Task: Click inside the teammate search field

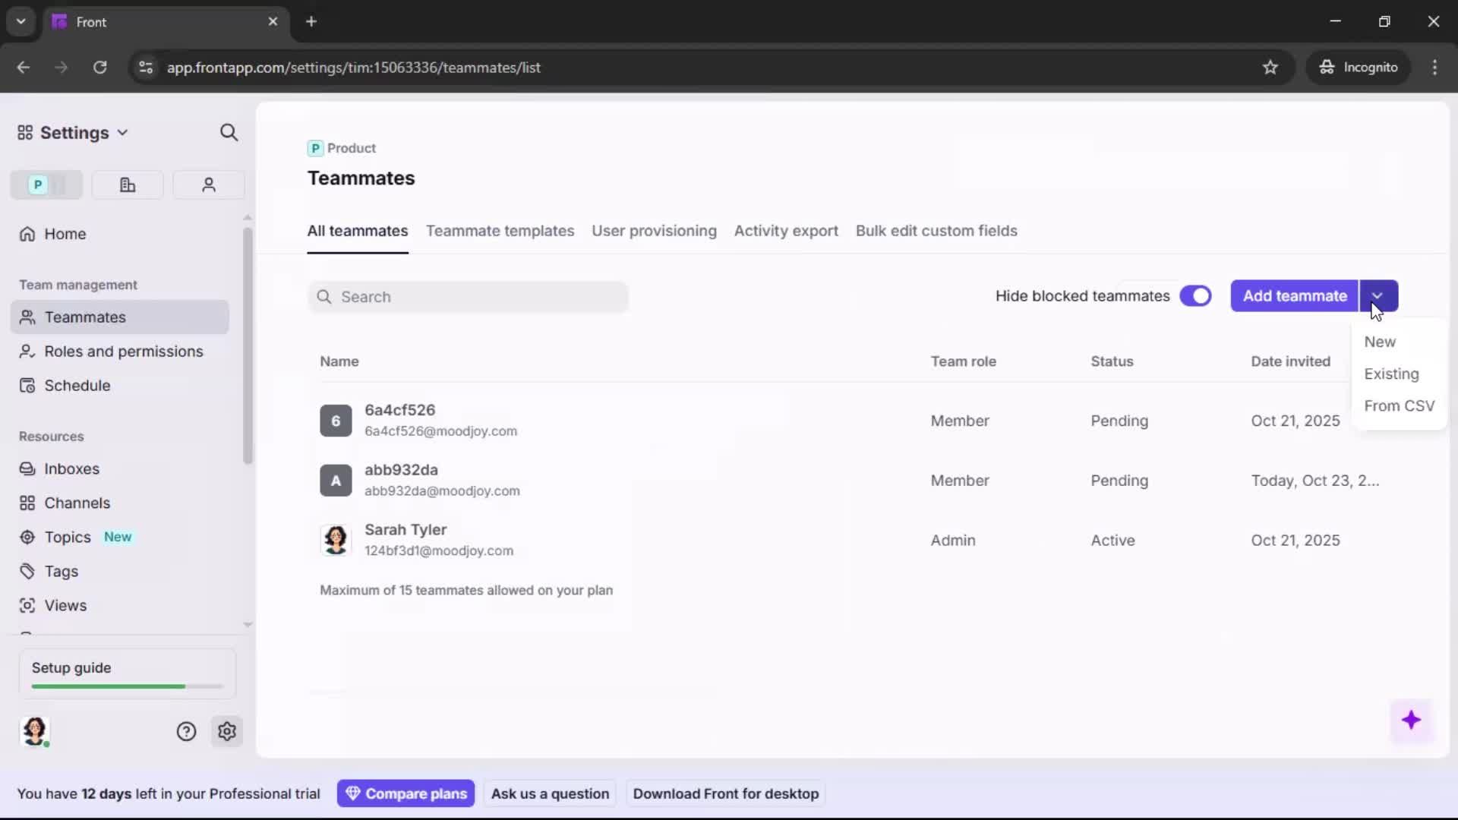Action: 469,297
